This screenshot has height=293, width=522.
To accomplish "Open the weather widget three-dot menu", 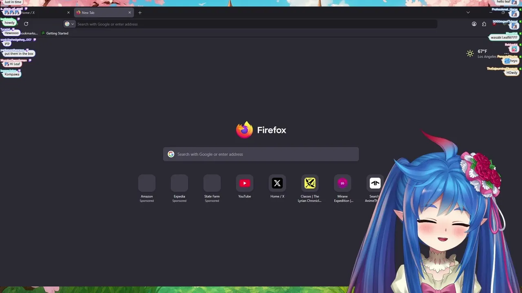I will (506, 53).
